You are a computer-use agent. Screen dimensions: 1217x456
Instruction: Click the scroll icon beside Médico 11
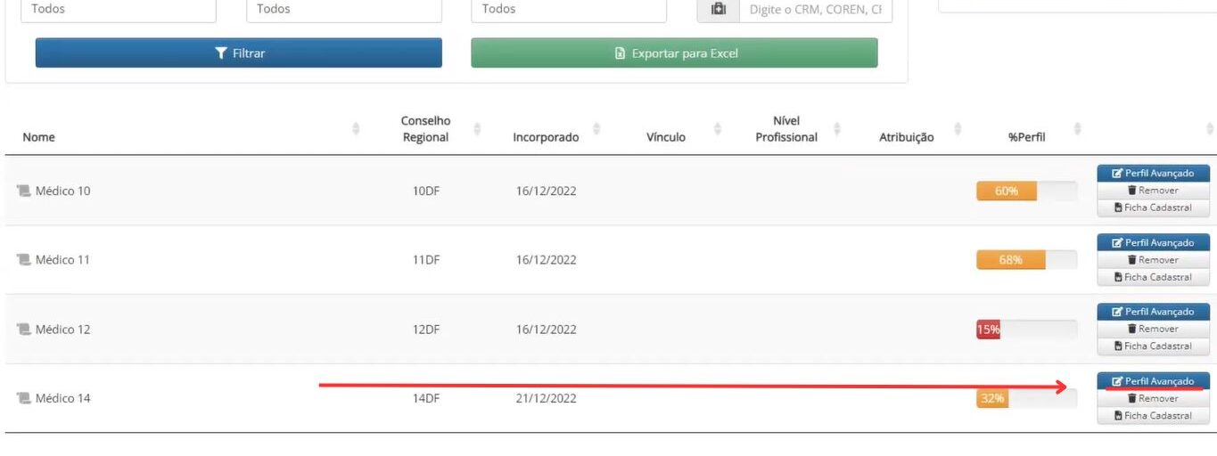24,260
